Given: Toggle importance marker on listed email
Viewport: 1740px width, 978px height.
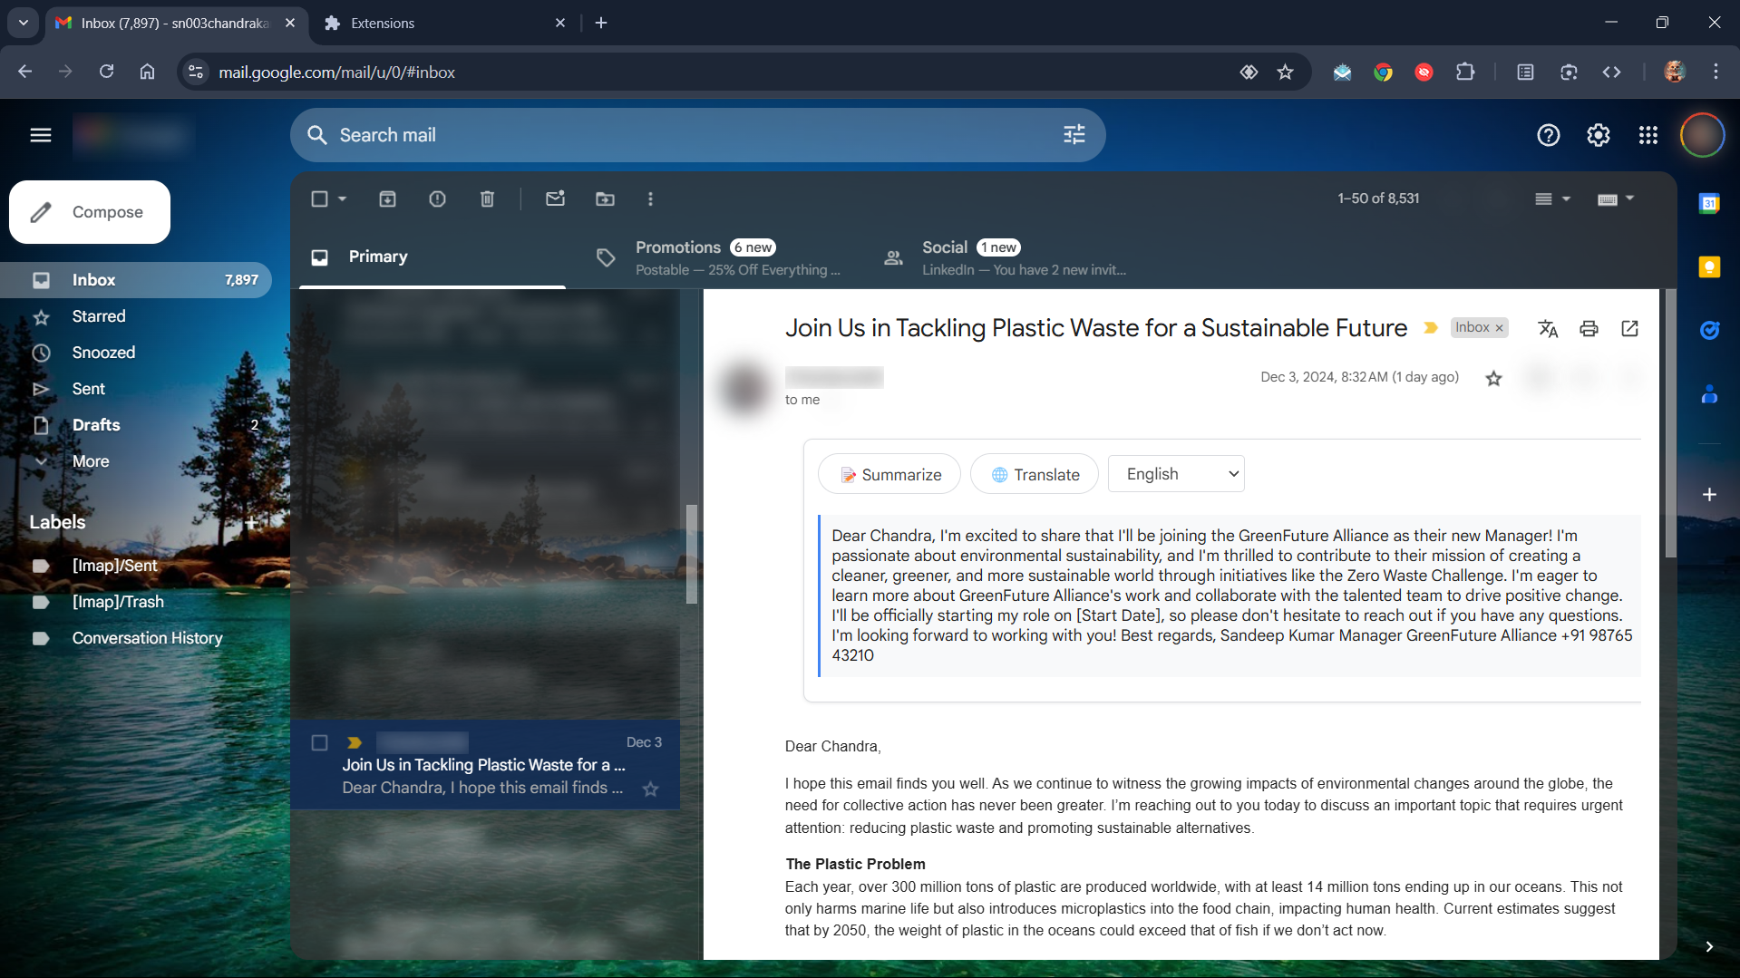Looking at the screenshot, I should tap(355, 742).
